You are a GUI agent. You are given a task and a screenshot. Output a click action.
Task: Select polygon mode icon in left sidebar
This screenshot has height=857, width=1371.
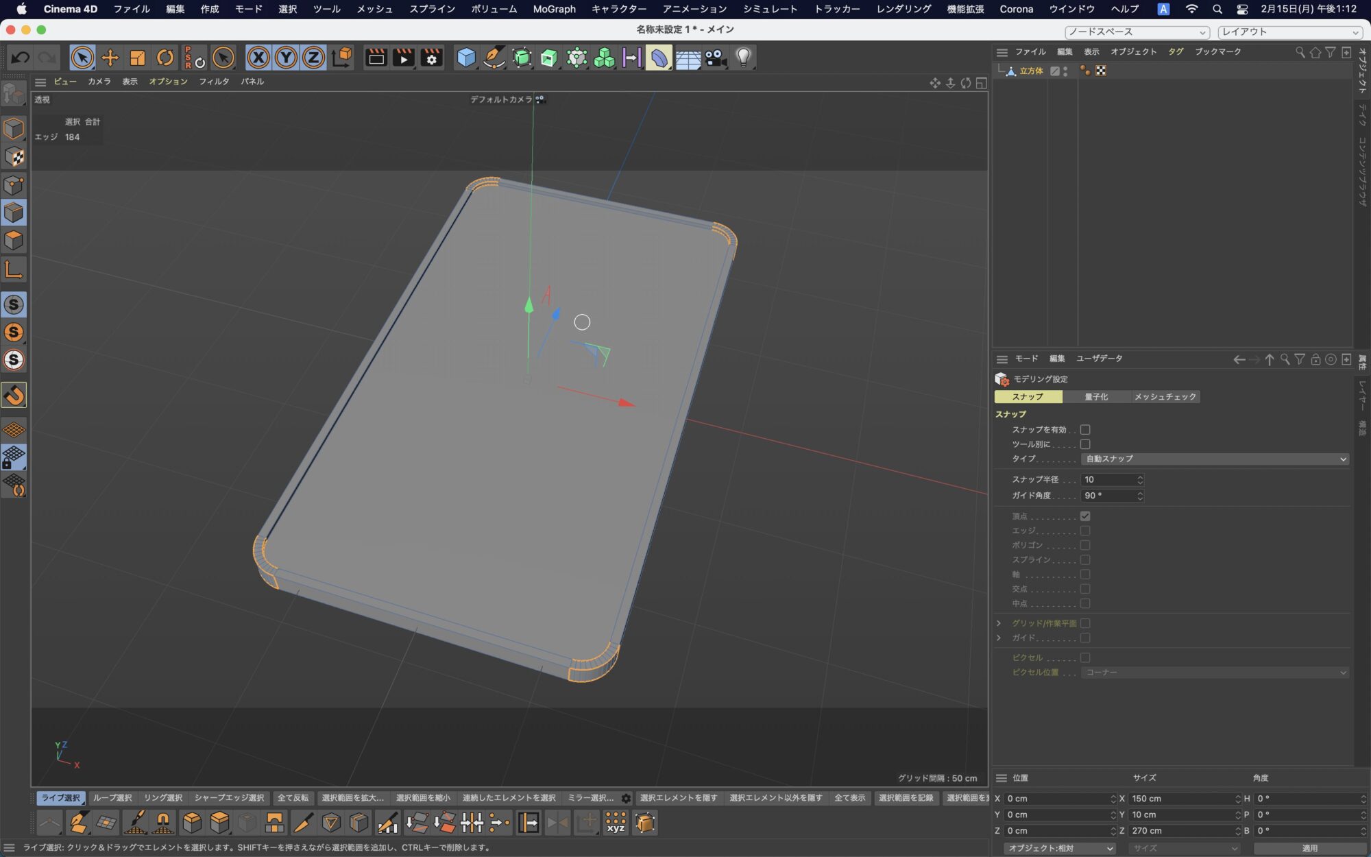pyautogui.click(x=14, y=241)
